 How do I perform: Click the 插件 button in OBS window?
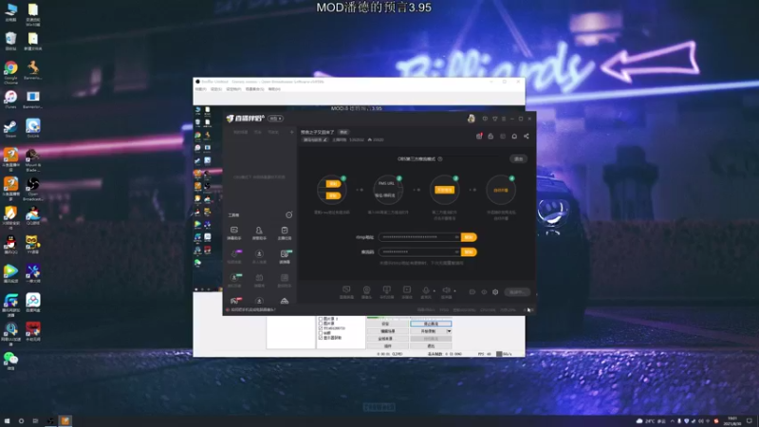[x=388, y=346]
